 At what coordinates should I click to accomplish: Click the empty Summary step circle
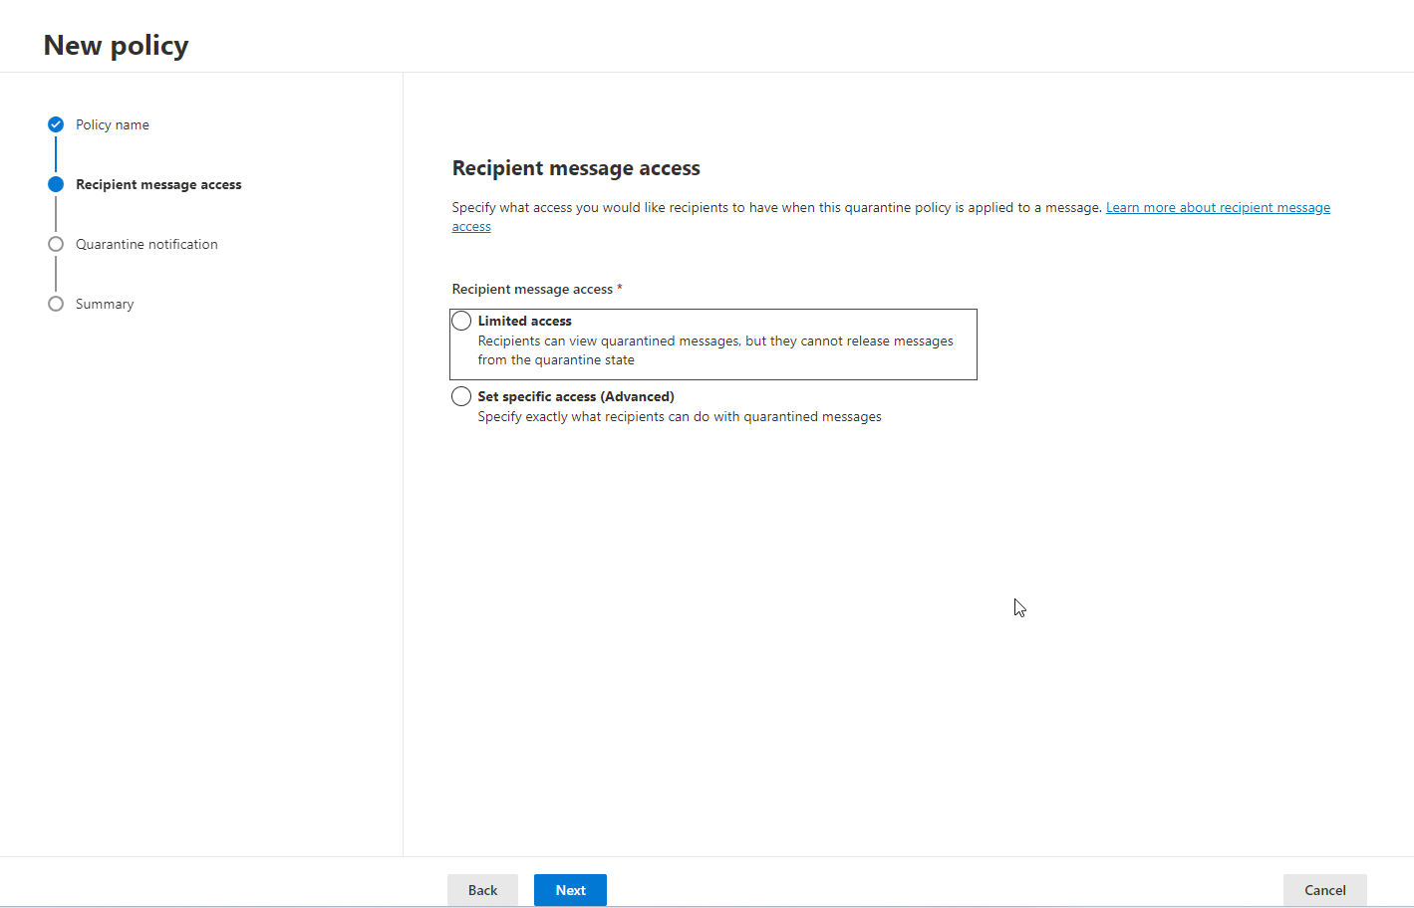click(56, 304)
